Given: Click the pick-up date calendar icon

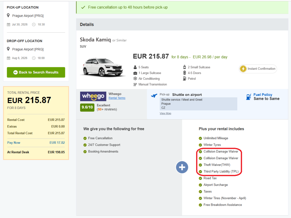Looking at the screenshot, I should [x=9, y=24].
